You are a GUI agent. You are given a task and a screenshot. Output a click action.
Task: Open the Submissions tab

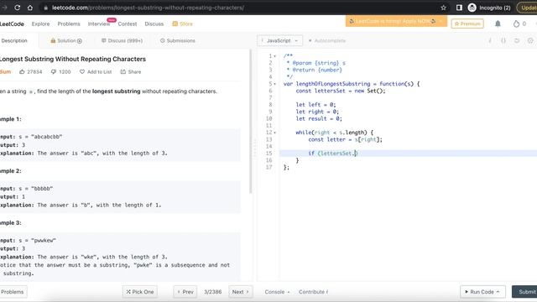coord(177,40)
